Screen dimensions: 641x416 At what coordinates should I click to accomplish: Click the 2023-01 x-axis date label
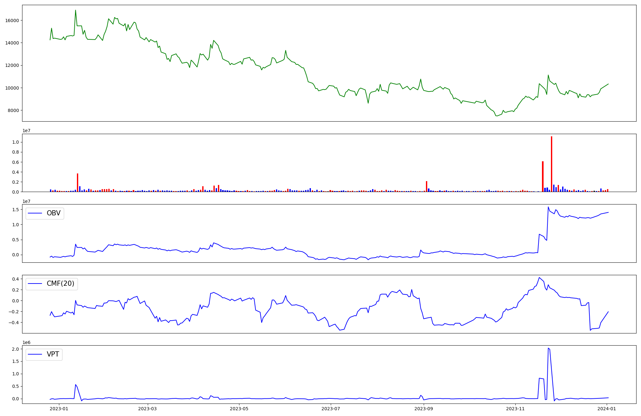pos(59,409)
